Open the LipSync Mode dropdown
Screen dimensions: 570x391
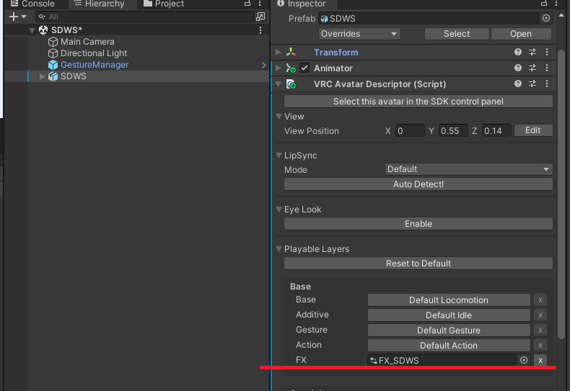point(468,169)
